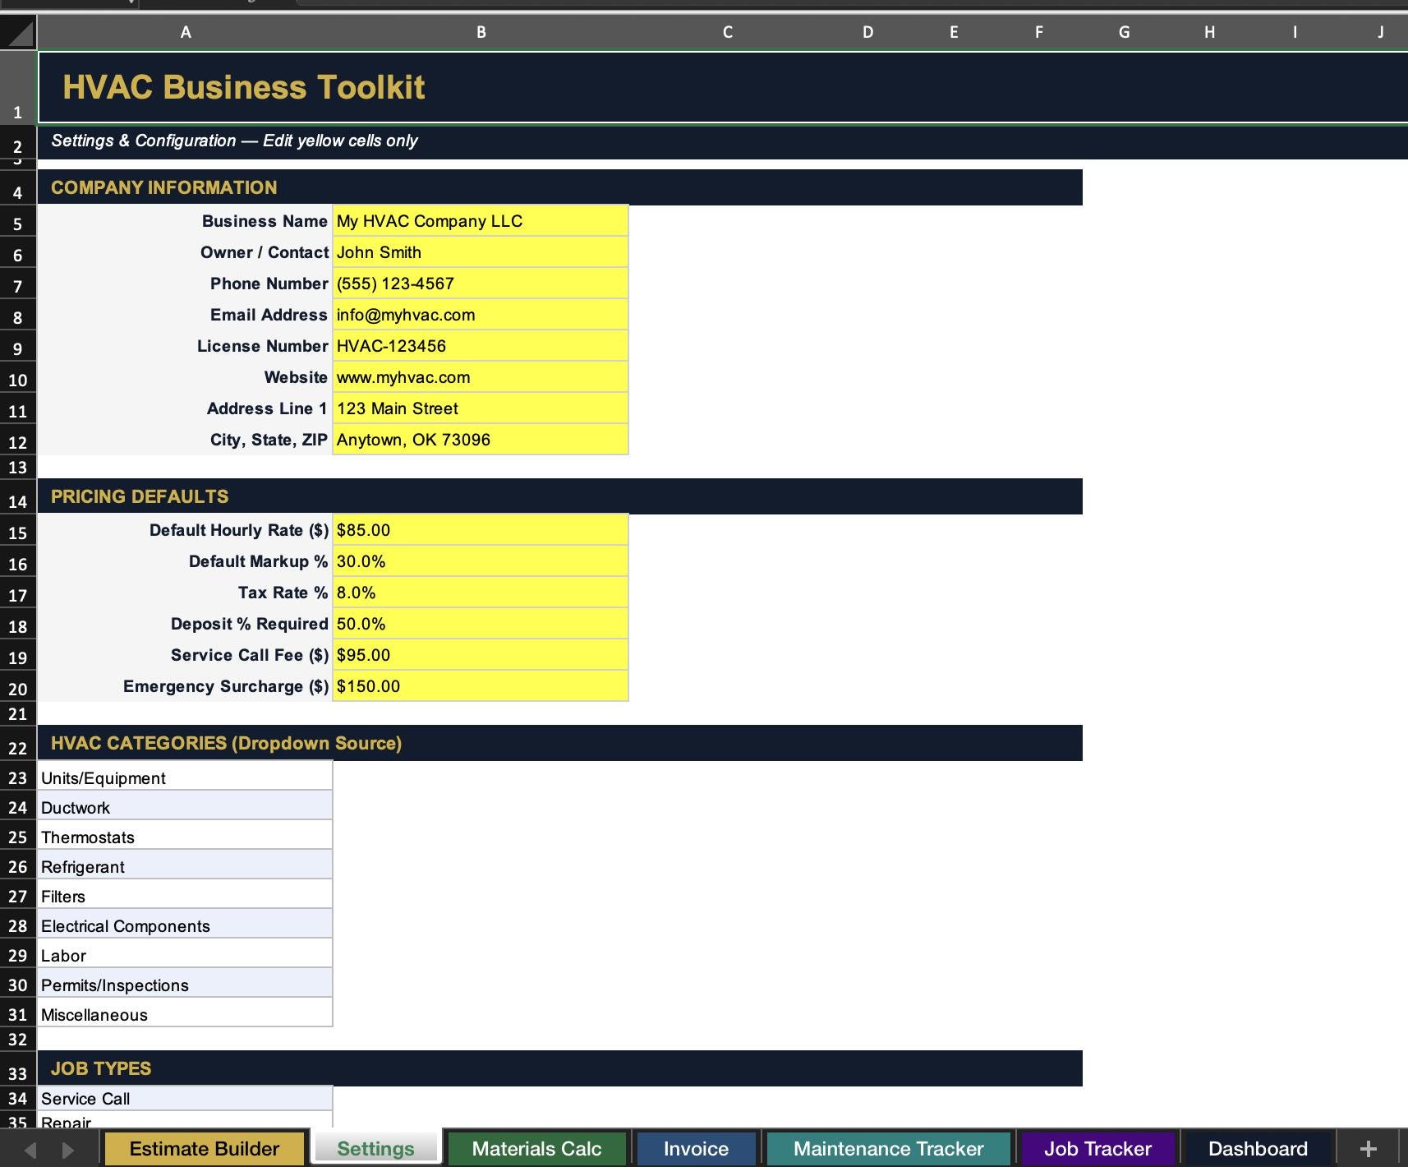1408x1167 pixels.
Task: Select column I header
Action: (1295, 33)
